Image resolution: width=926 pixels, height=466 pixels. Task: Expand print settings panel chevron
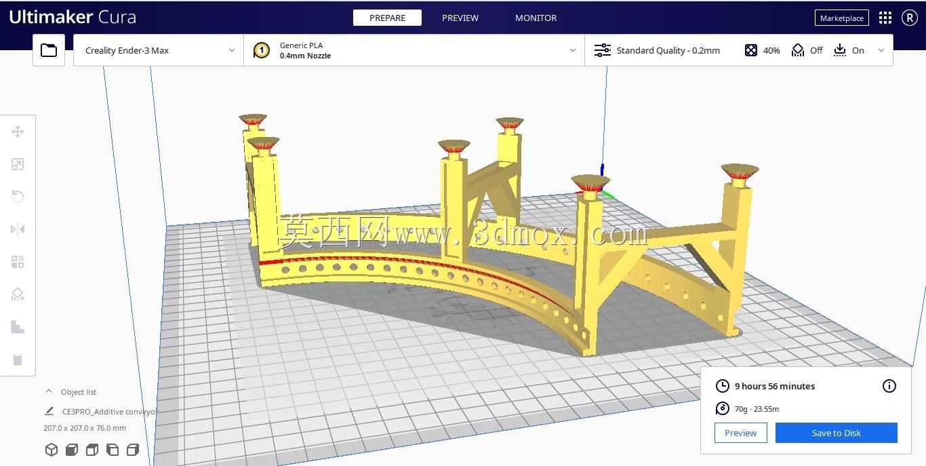click(x=881, y=50)
